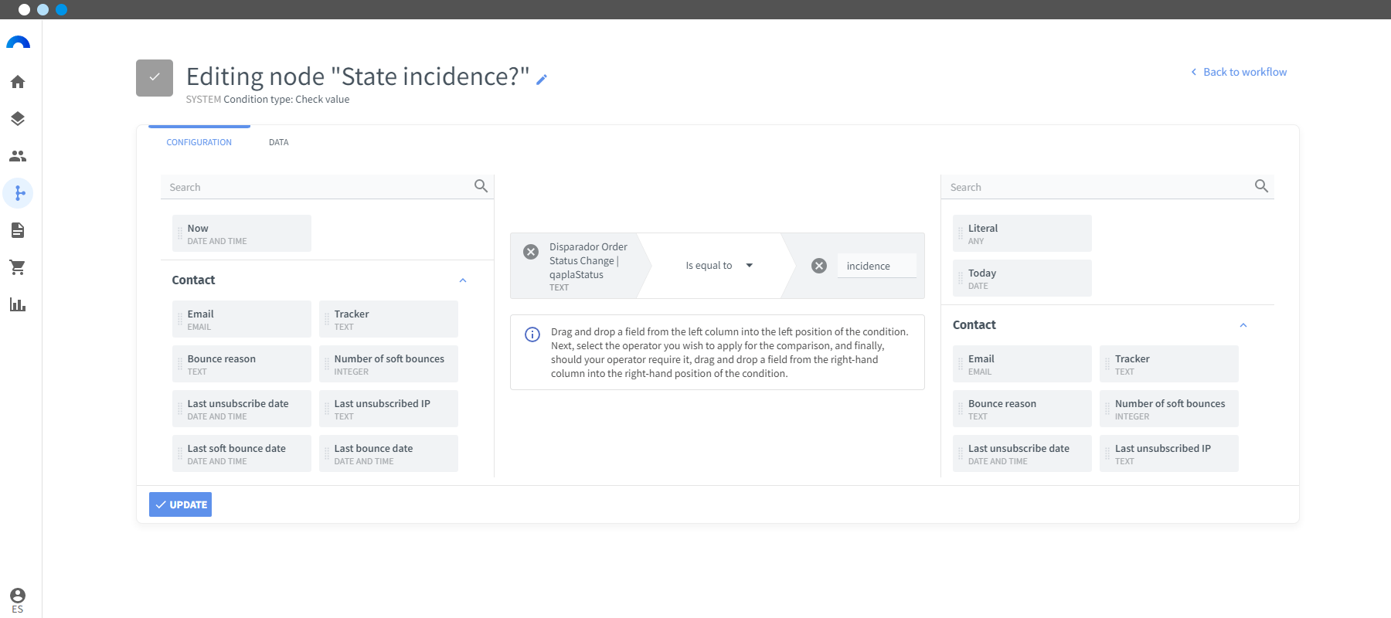
Task: Edit the incidence value input
Action: point(877,266)
